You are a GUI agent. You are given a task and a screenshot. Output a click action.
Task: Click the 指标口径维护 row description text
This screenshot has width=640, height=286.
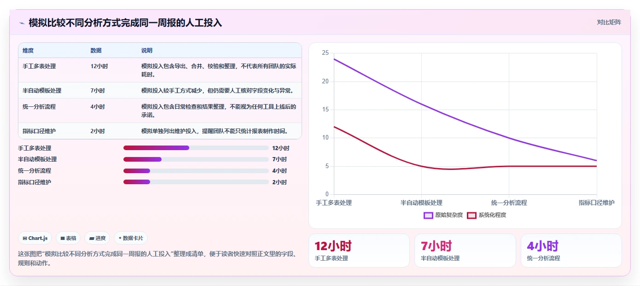pos(215,131)
